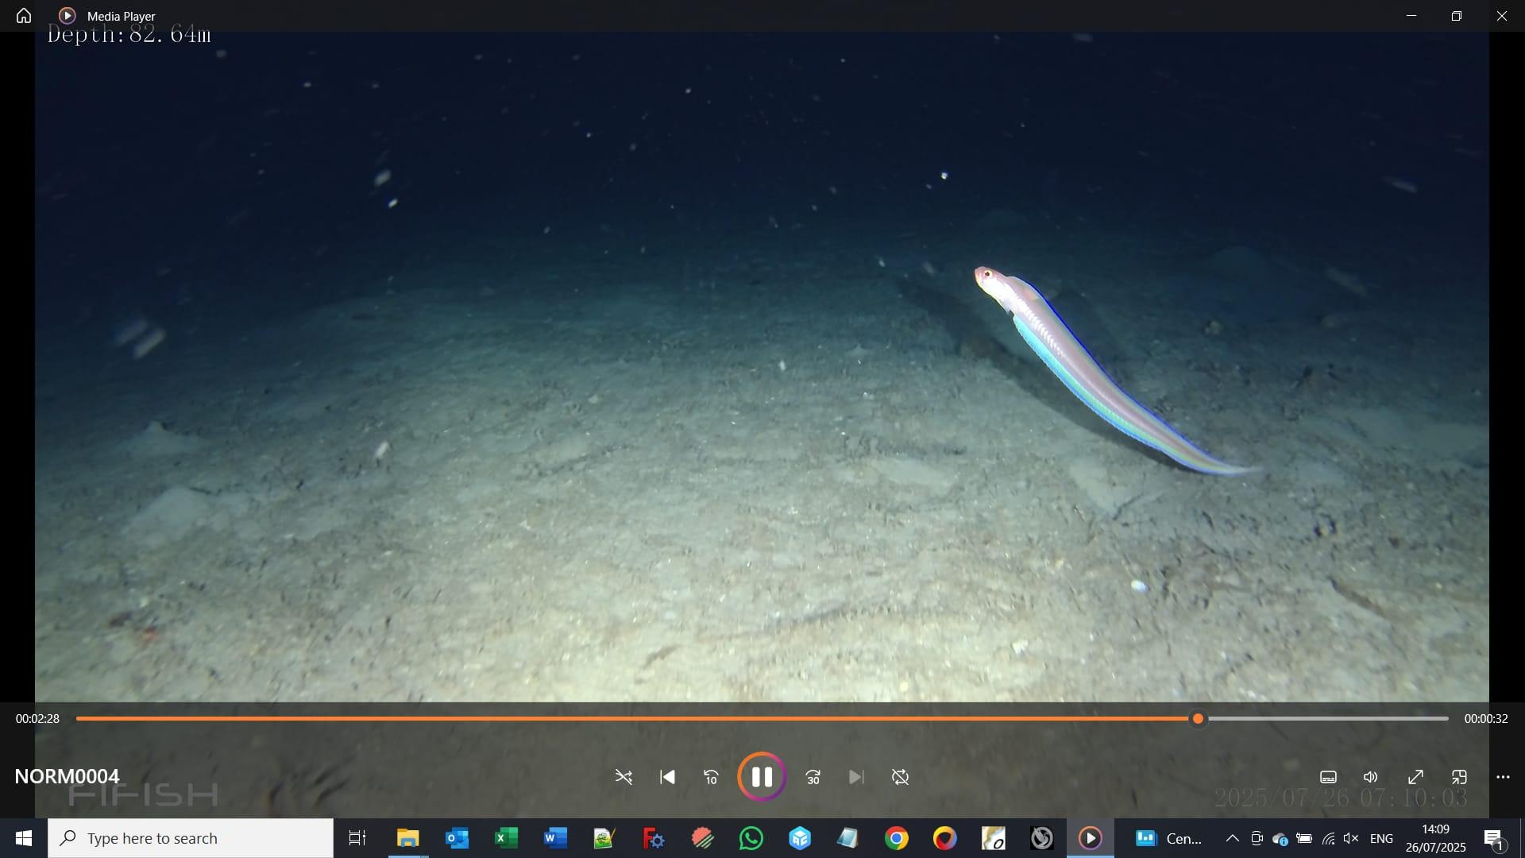1525x858 pixels.
Task: Open WhatsApp from the taskbar
Action: tap(751, 838)
